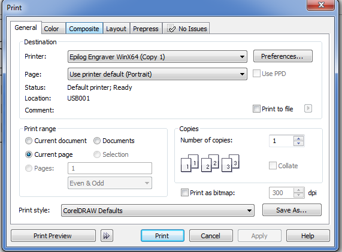The image size is (342, 252).
Task: Decrease bitmap dpi with down arrow
Action: 299,195
